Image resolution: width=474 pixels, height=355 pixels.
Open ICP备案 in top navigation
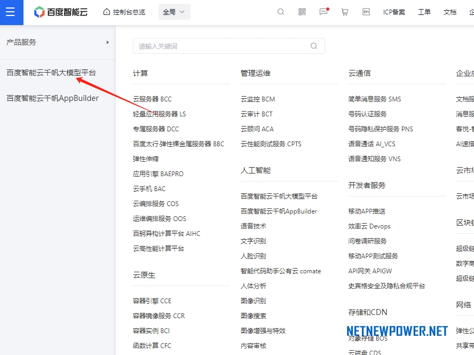pyautogui.click(x=394, y=12)
